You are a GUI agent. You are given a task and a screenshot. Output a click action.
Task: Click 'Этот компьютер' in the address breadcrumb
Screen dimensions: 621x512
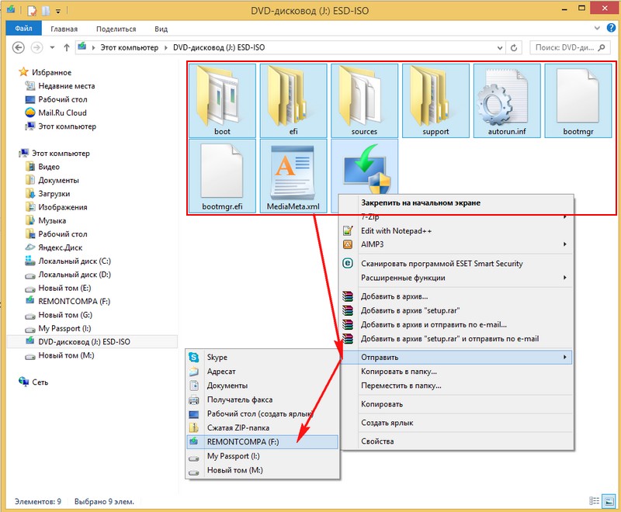tap(129, 47)
